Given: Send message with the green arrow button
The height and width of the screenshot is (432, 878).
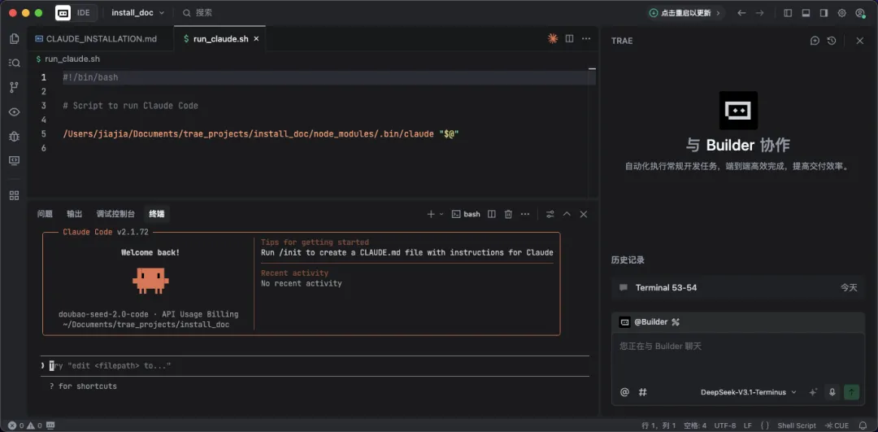Looking at the screenshot, I should tap(852, 392).
